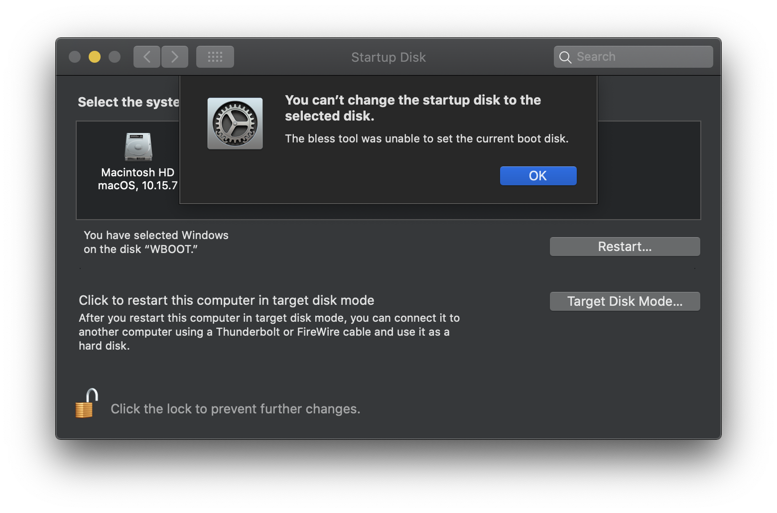Click Restart to boot into WBOOT

(x=625, y=246)
